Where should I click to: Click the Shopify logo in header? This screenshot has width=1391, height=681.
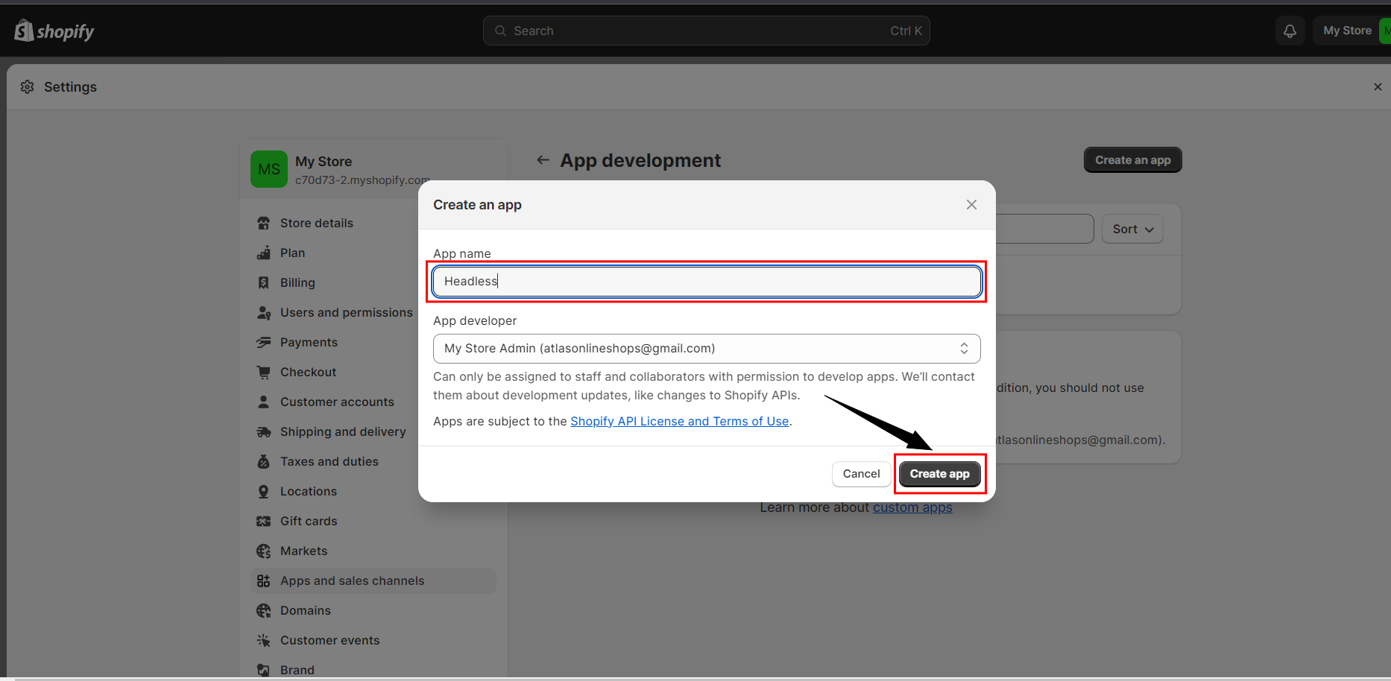click(54, 31)
